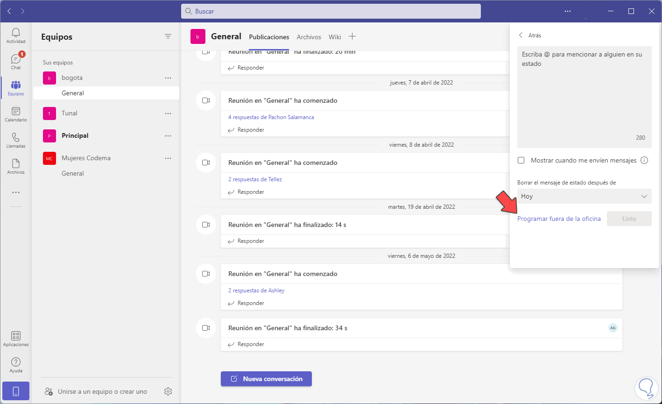Click the General channel avatar in header
This screenshot has height=404, width=662.
pyautogui.click(x=198, y=36)
